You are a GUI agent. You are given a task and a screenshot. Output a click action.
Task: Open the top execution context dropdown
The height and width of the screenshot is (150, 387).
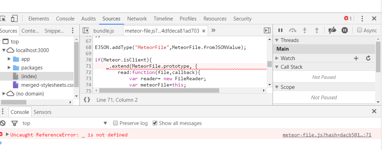tap(105, 123)
